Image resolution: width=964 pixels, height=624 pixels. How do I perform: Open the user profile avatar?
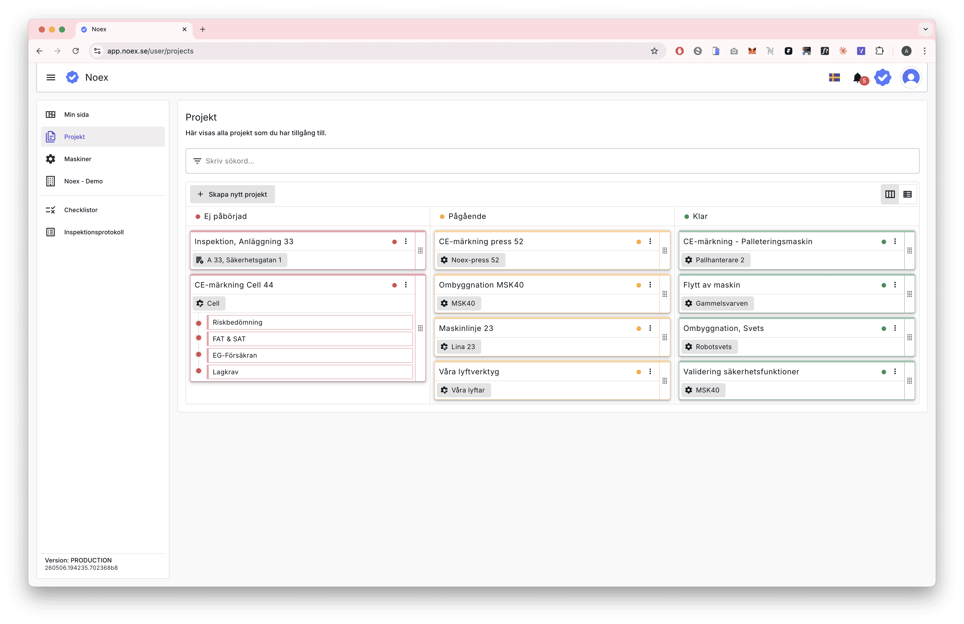tap(911, 77)
